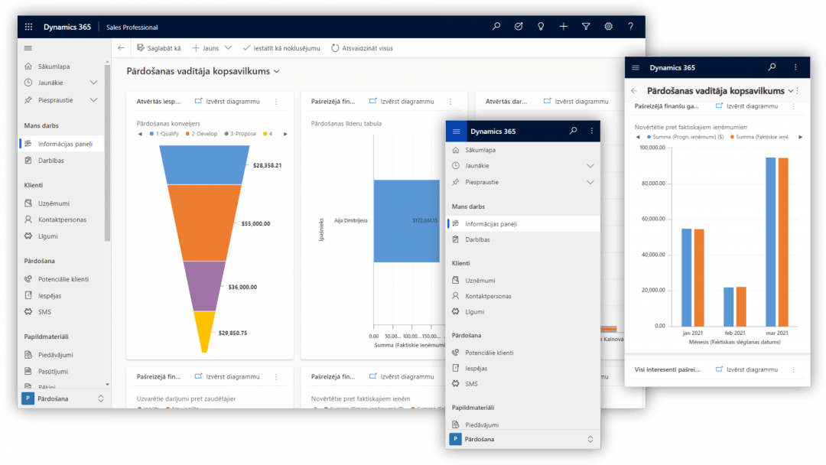
Task: Open quick create with the plus icon
Action: click(x=564, y=26)
